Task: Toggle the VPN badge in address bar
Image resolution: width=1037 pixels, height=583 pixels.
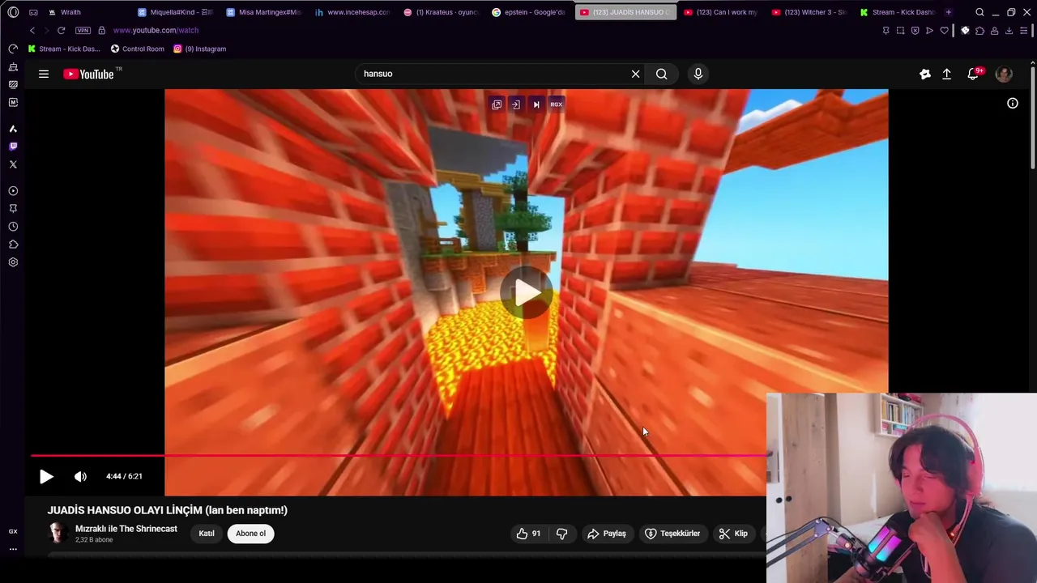Action: (x=83, y=30)
